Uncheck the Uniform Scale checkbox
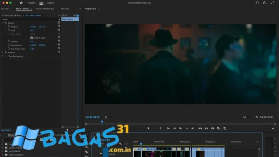279x157 pixels. (x=32, y=38)
